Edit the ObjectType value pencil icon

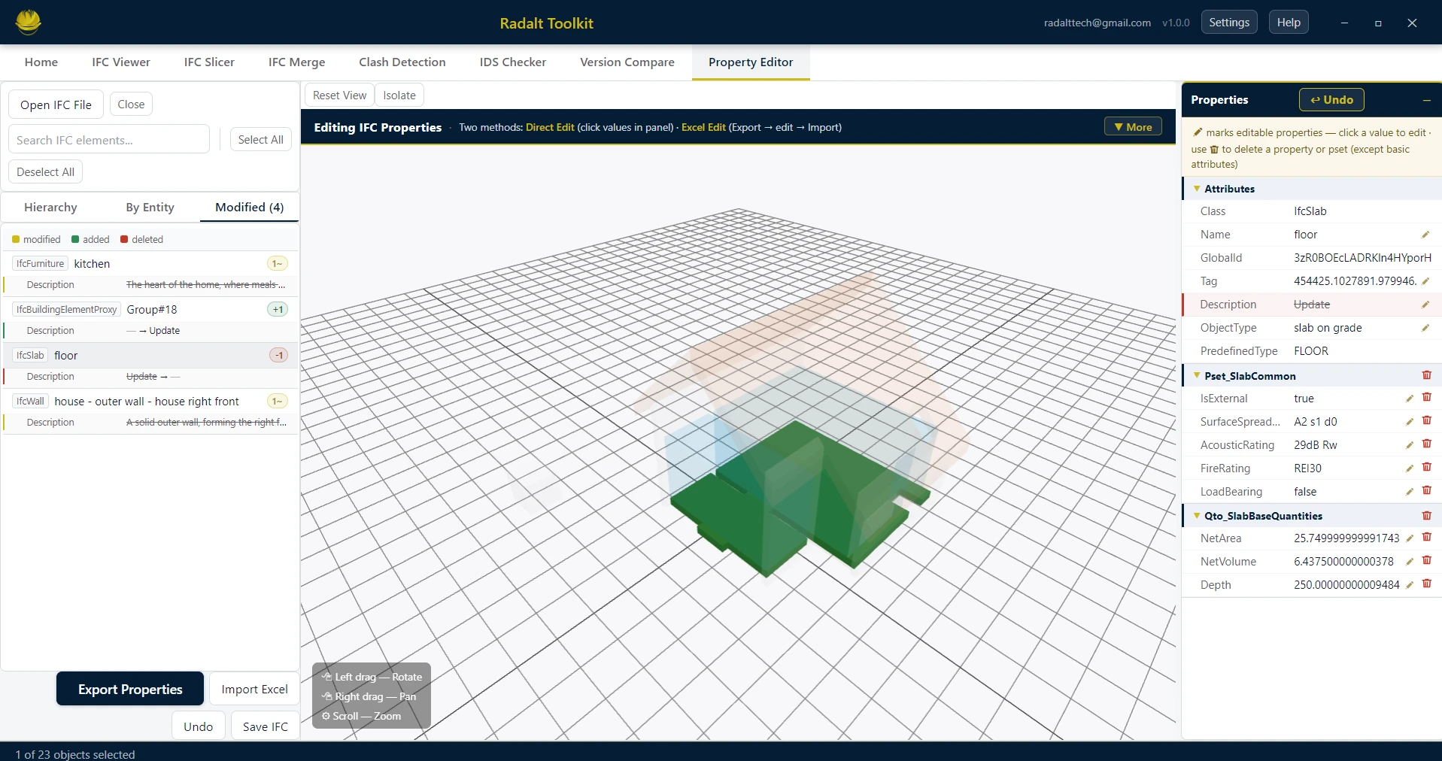[x=1425, y=328]
